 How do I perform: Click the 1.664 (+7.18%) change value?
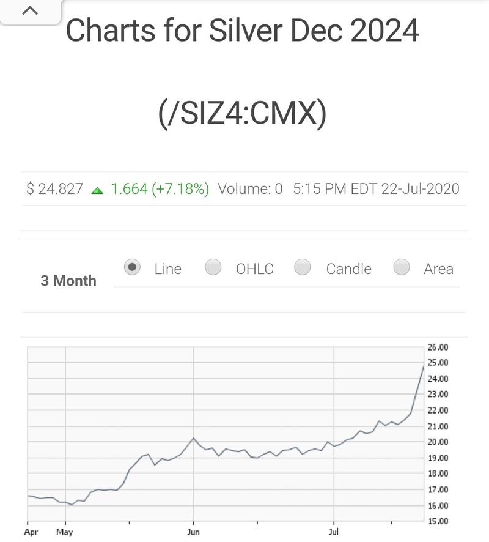click(160, 189)
